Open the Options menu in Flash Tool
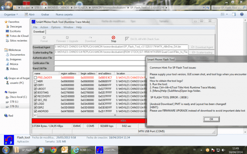Image resolution: width=247 pixels, height=154 pixels. click(56, 27)
